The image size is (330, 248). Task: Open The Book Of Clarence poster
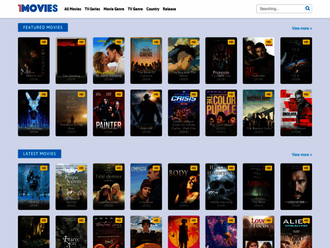(146, 61)
